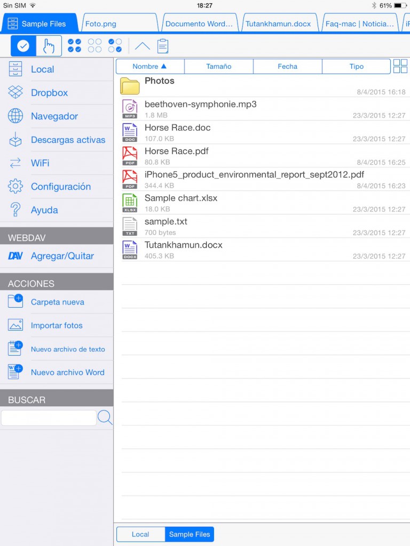The image size is (410, 546).
Task: Sort by Fecha column
Action: [x=288, y=66]
